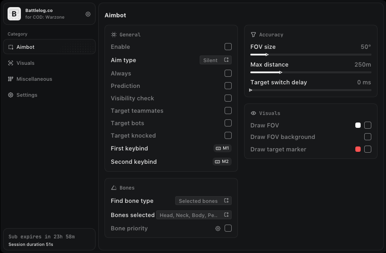Toggle Target bots checkbox
The image size is (386, 253).
click(228, 123)
